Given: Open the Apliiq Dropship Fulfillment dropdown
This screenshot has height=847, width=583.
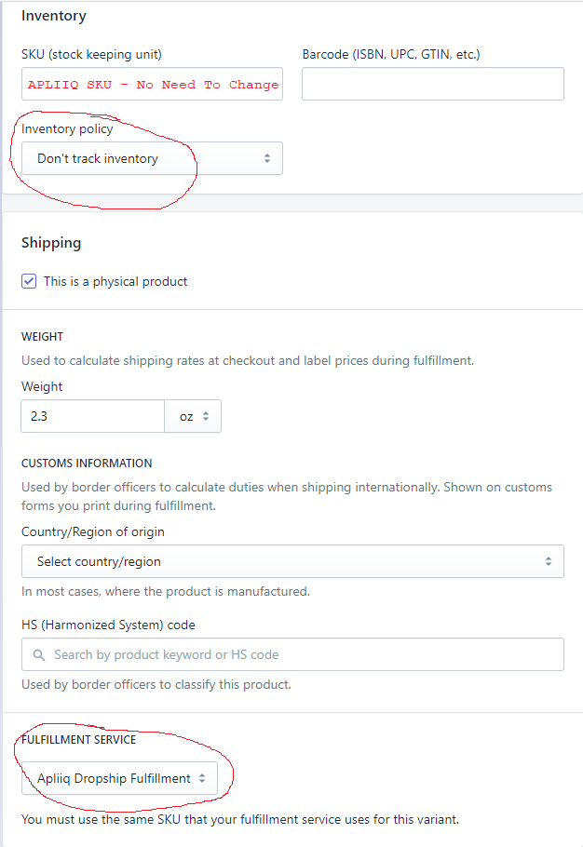Looking at the screenshot, I should [x=119, y=778].
